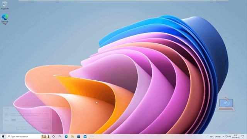The image size is (247, 139).
Task: Open network settings from tray icon
Action: click(x=227, y=136)
